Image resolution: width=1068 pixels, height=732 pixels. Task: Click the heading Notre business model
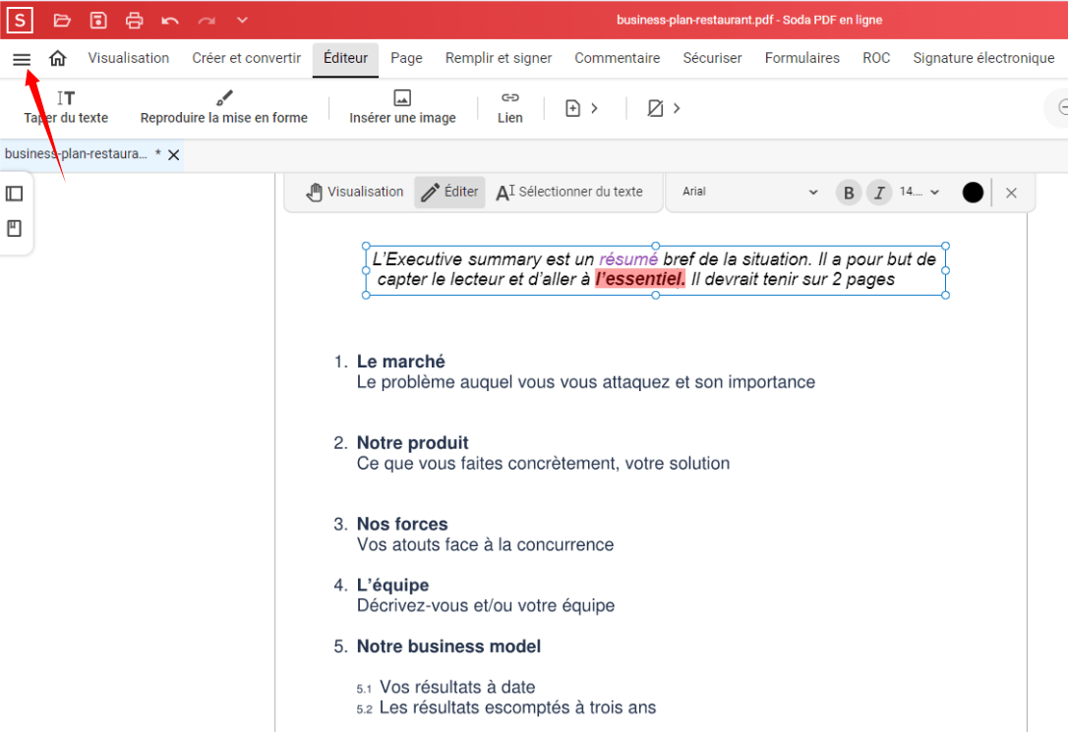point(448,647)
